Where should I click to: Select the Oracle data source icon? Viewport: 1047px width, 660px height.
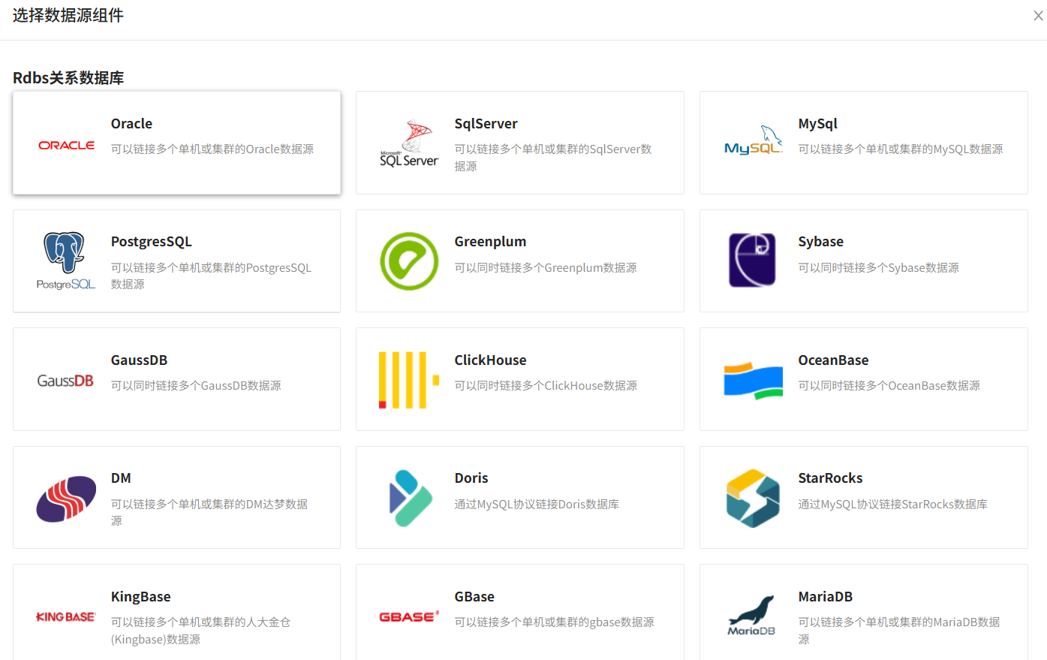(x=66, y=145)
